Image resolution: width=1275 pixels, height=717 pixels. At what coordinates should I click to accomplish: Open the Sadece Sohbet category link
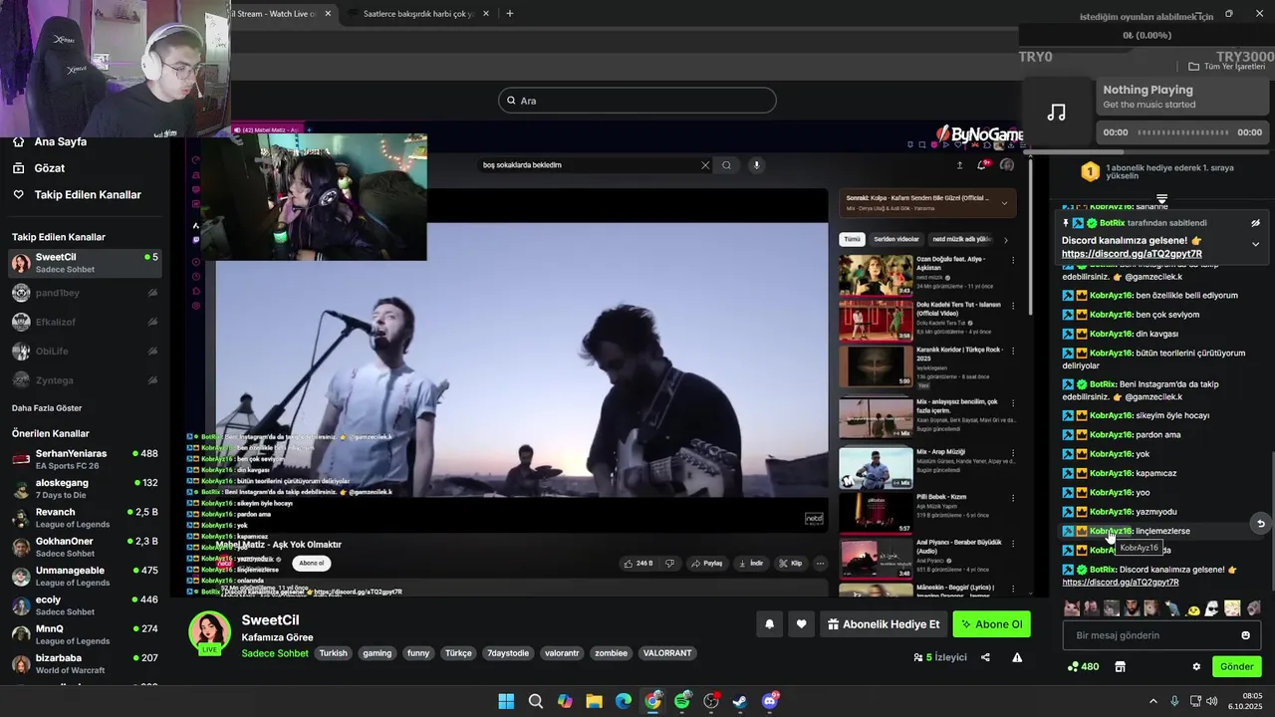[x=275, y=653]
